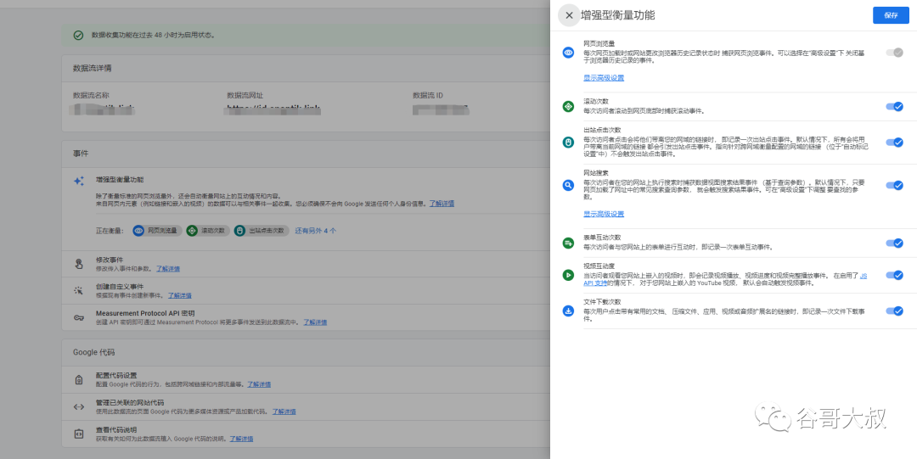Click the 滚动次数 green scroll icon in panel

click(568, 106)
